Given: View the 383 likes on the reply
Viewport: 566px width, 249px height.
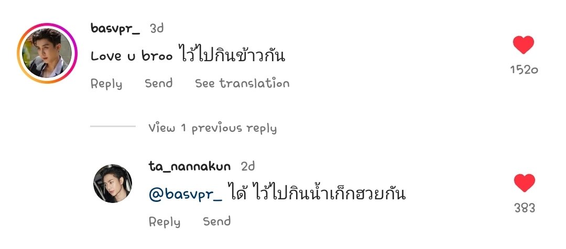Looking at the screenshot, I should [x=525, y=208].
